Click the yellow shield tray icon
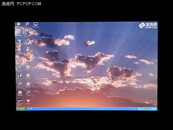Image resolution: width=173 pixels, height=130 pixels. pos(141,109)
